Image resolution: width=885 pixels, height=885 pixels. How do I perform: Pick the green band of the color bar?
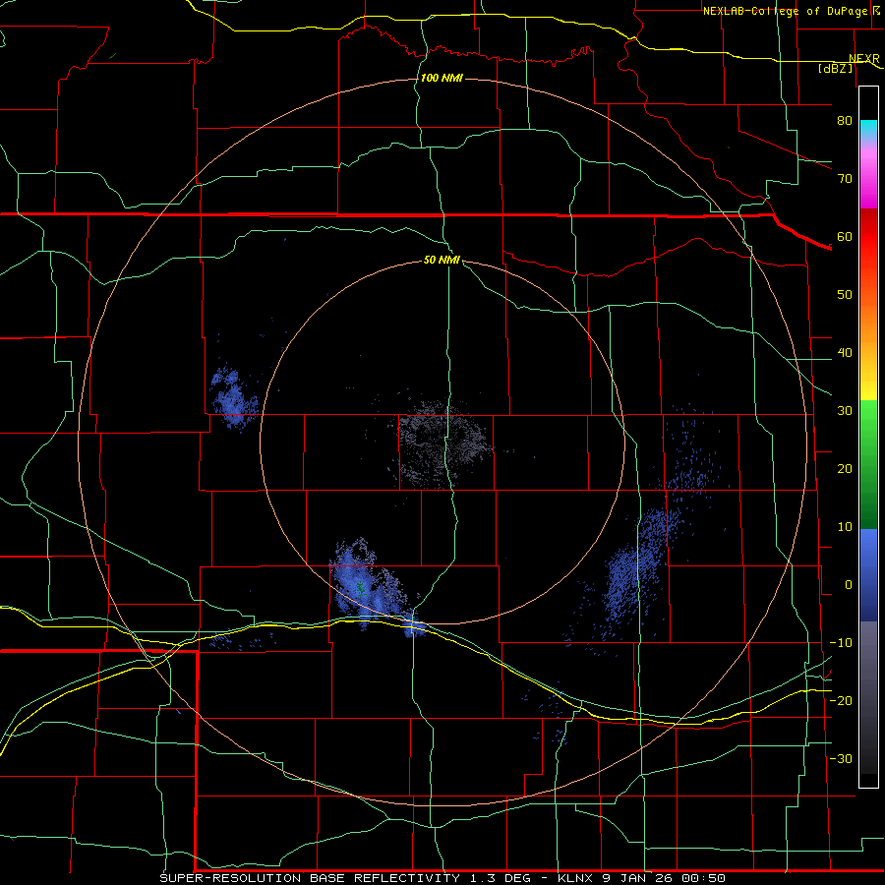pyautogui.click(x=868, y=464)
